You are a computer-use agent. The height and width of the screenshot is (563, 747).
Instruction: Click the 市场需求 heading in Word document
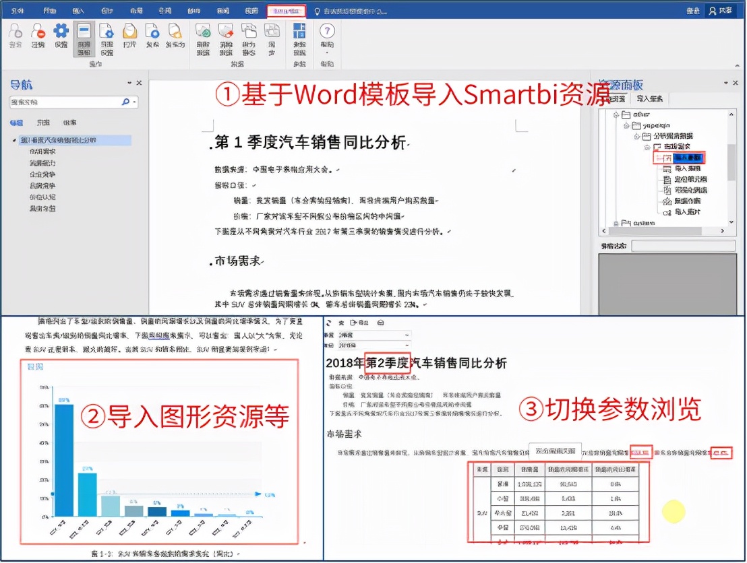pyautogui.click(x=238, y=261)
